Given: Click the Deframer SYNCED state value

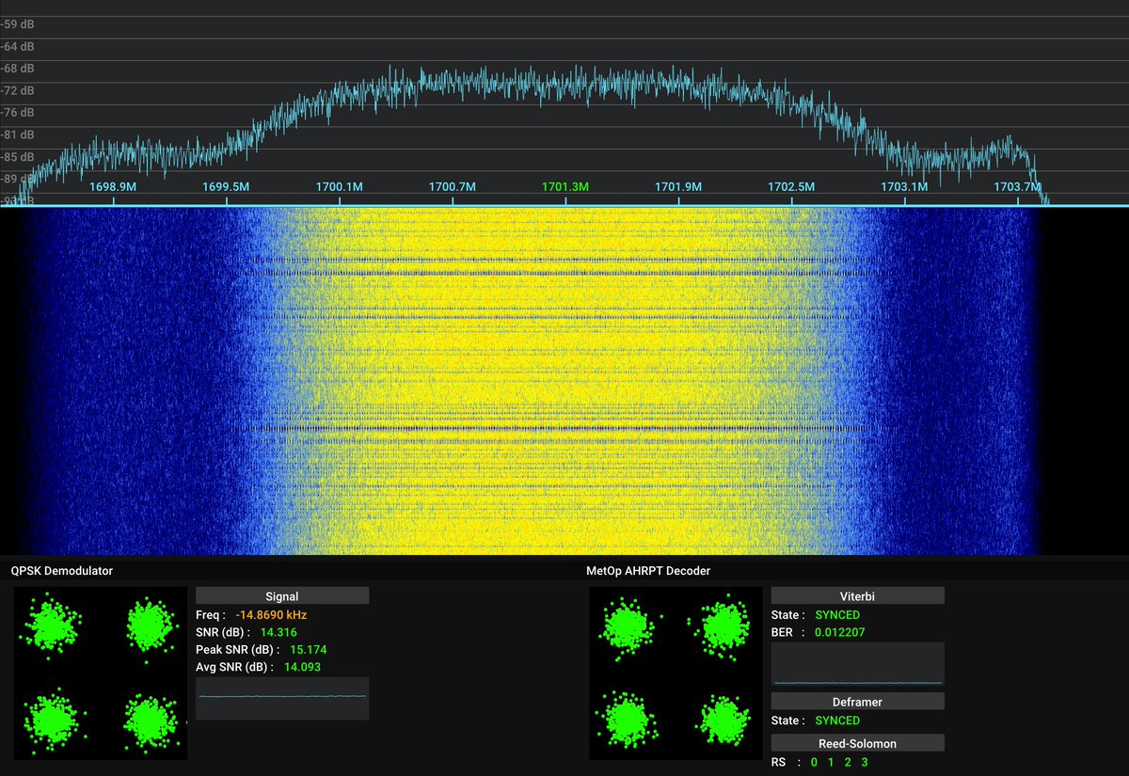Looking at the screenshot, I should tap(837, 721).
